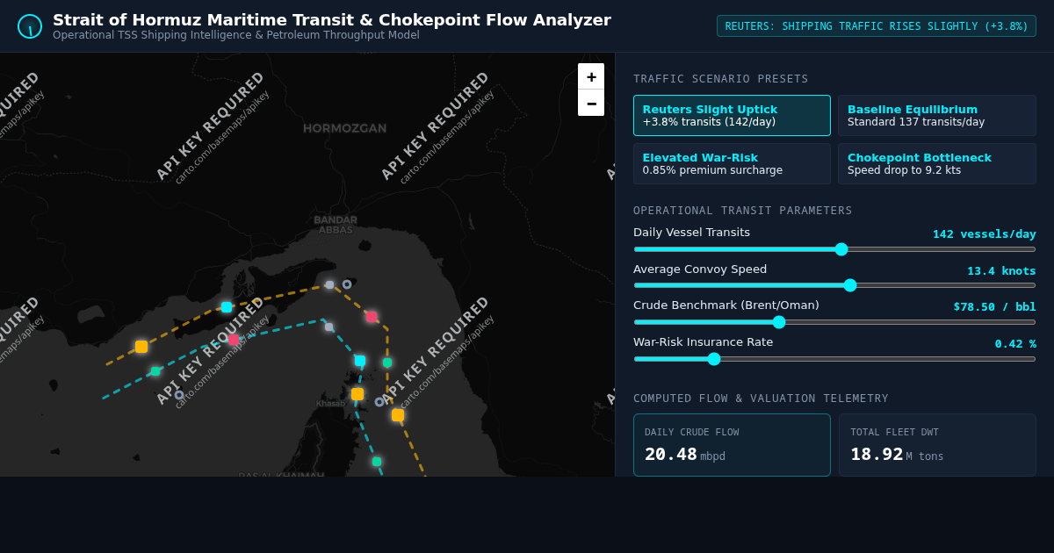Click the 'Operational Transit Parameters' heading

pos(742,211)
